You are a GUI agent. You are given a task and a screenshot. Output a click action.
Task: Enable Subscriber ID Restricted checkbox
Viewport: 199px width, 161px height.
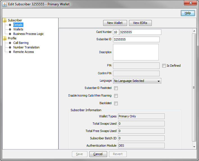click(116, 88)
